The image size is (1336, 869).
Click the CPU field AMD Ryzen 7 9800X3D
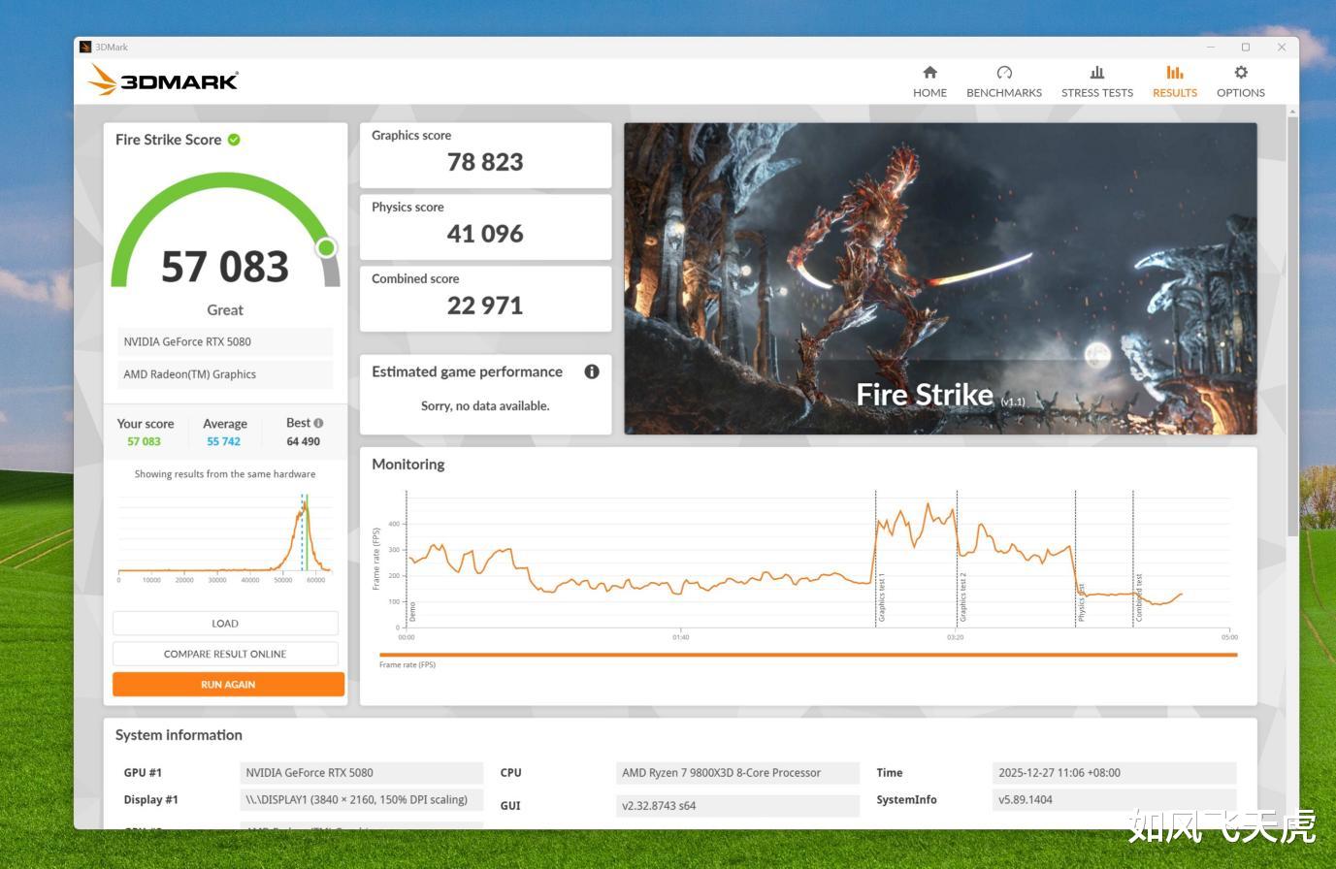tap(737, 773)
